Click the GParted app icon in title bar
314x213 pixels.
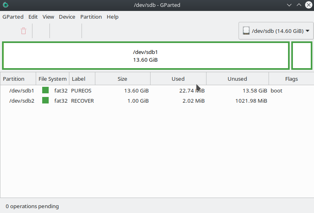[x=5, y=5]
